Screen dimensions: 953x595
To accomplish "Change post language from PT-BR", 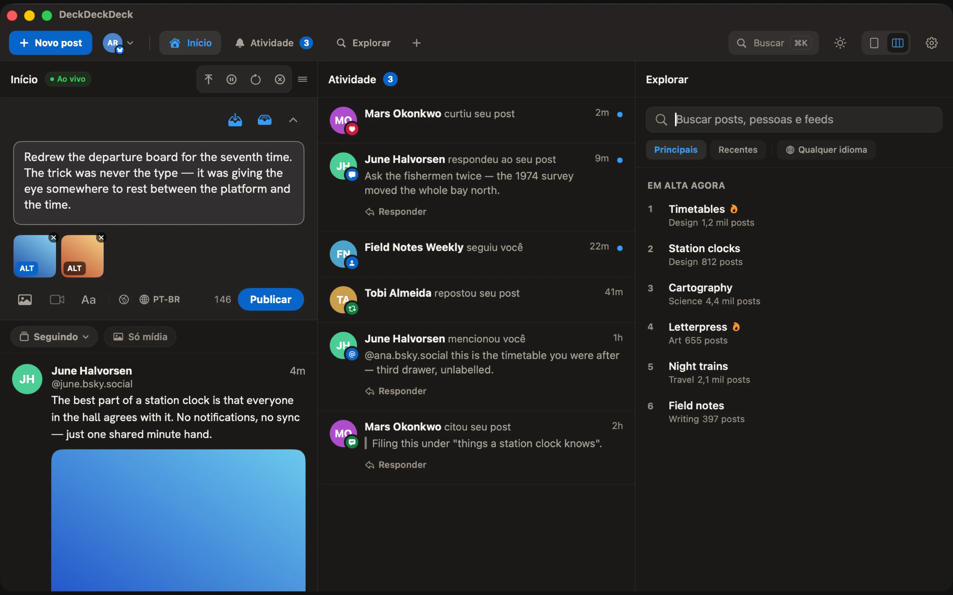I will click(x=159, y=299).
